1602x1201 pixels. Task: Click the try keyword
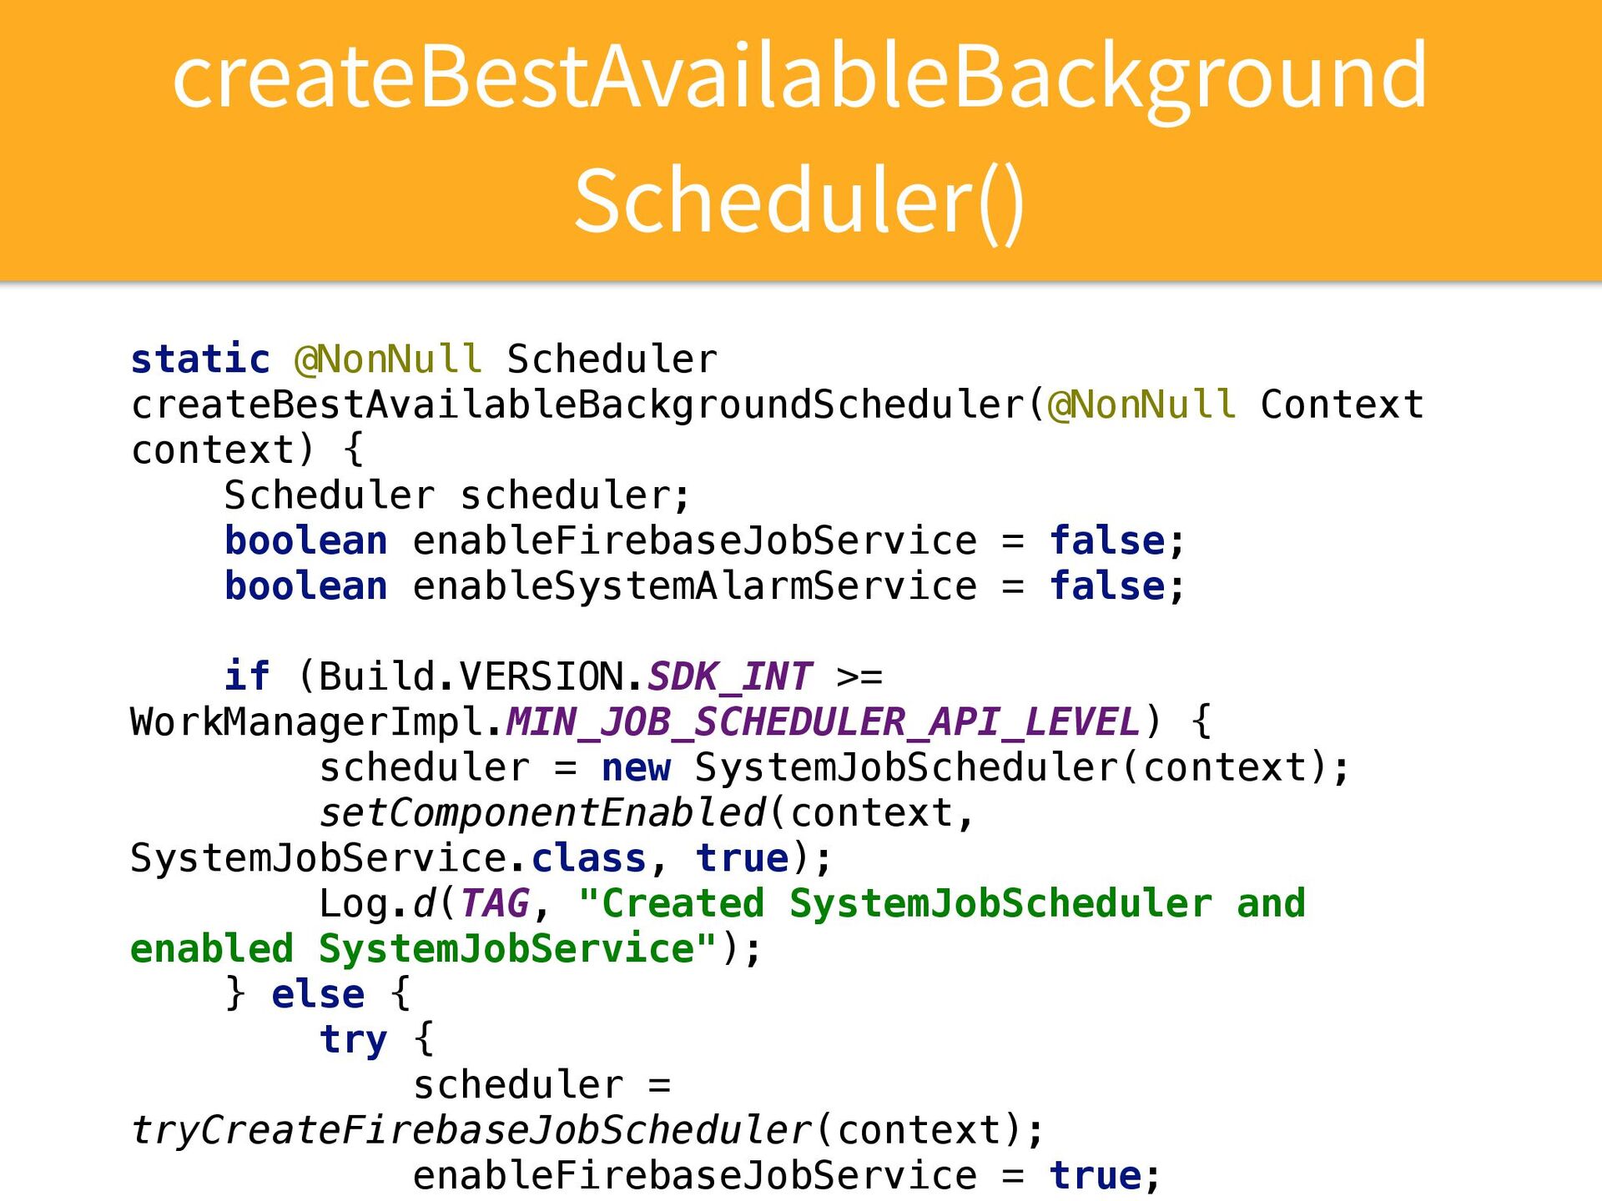pos(353,1040)
